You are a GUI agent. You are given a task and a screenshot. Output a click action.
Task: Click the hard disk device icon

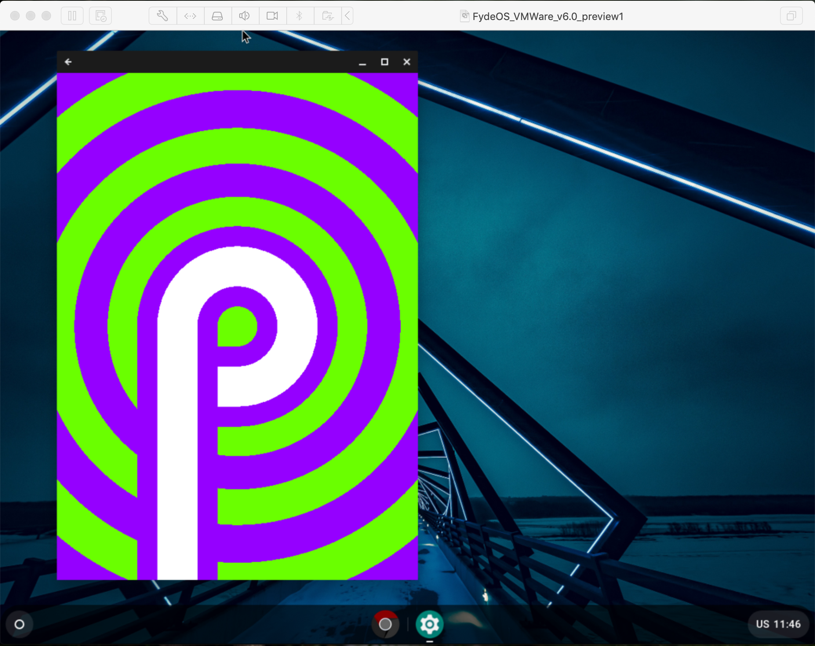(x=218, y=16)
